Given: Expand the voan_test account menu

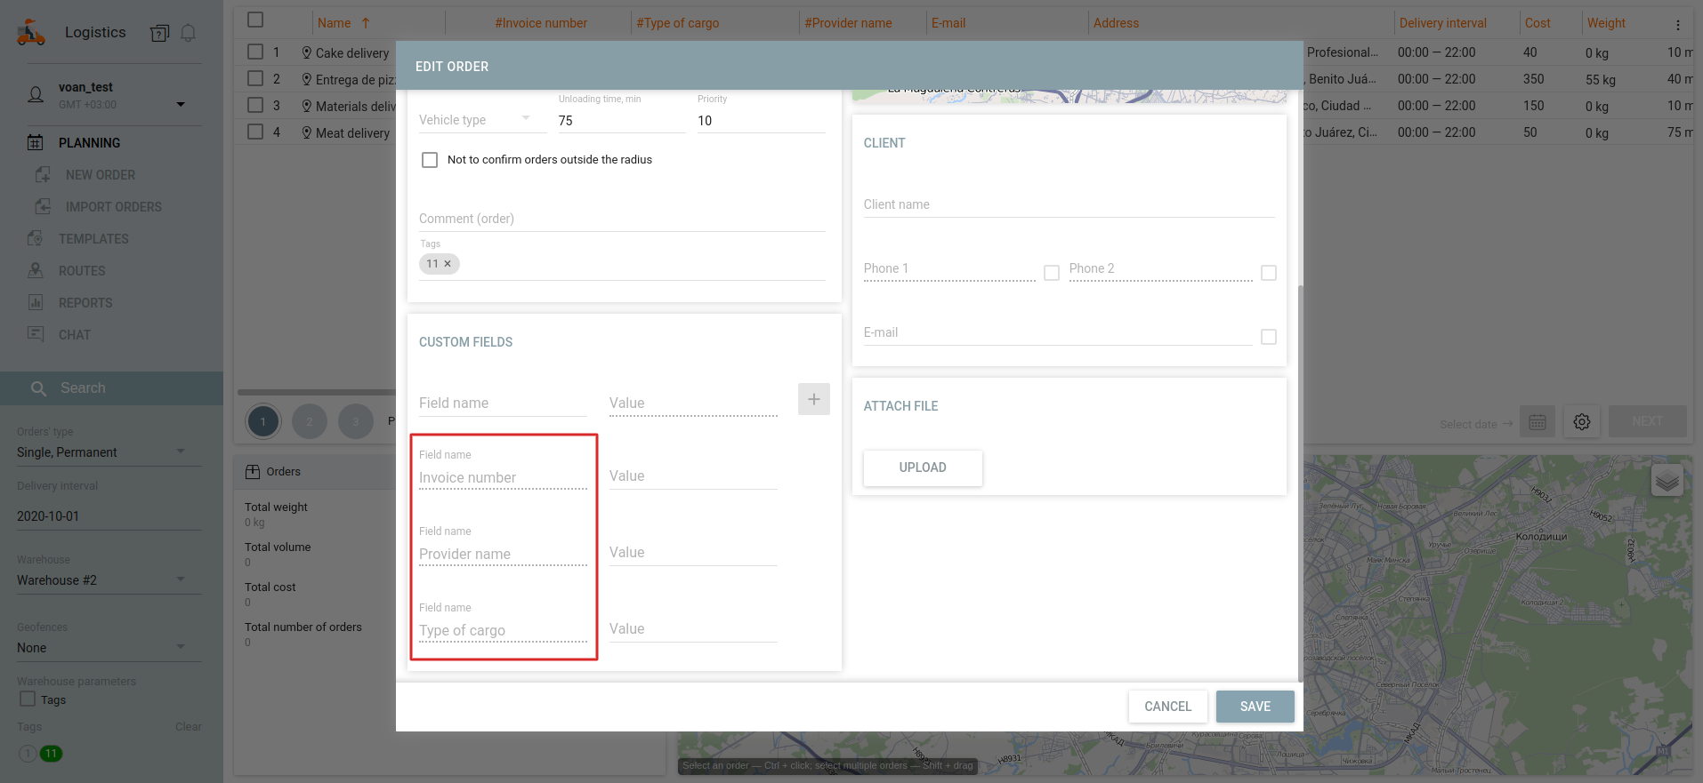Looking at the screenshot, I should (181, 104).
